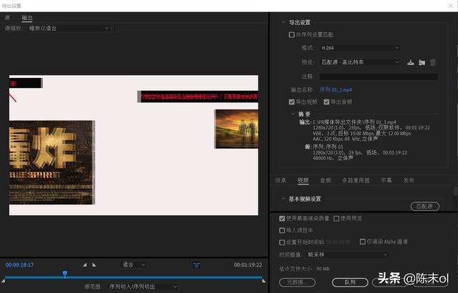Enable 设置开始时间码 checkbox
The height and width of the screenshot is (293, 458).
[282, 242]
